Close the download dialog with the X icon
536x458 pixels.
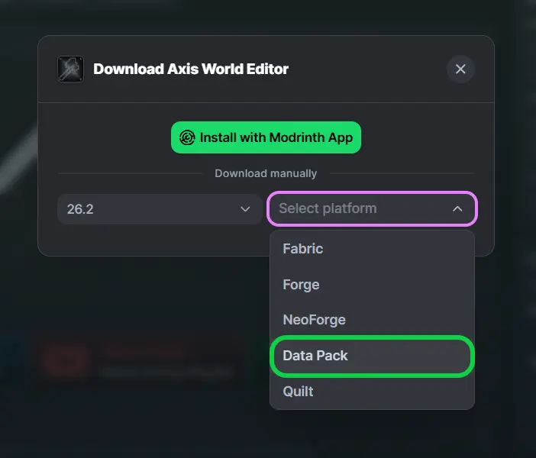coord(460,69)
